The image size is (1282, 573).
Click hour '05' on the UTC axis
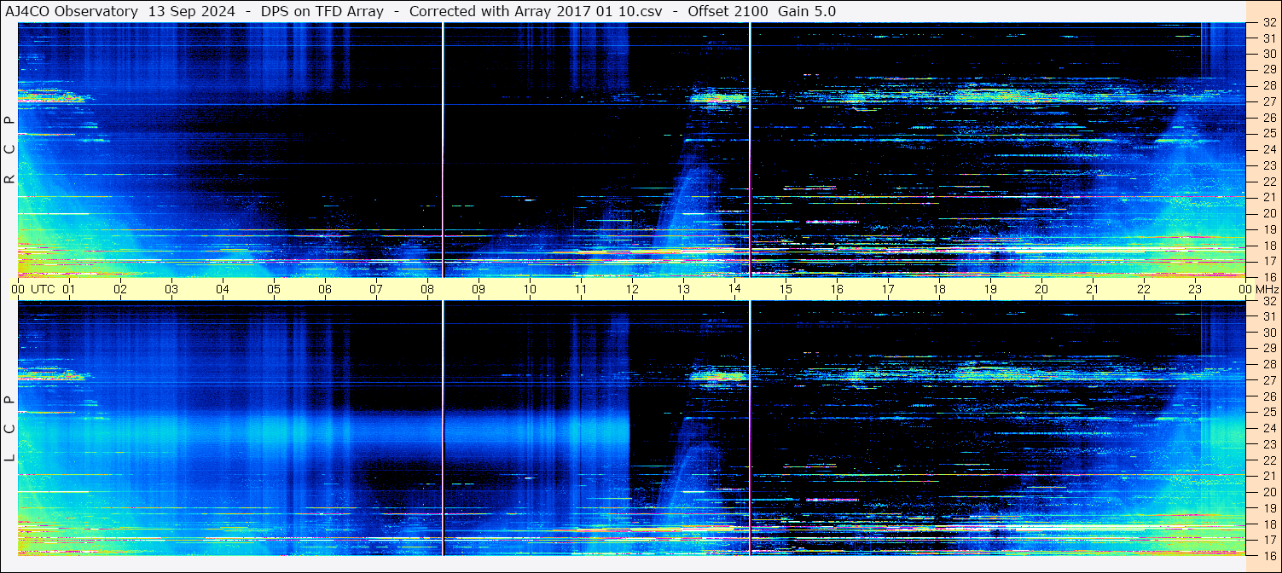click(x=274, y=289)
